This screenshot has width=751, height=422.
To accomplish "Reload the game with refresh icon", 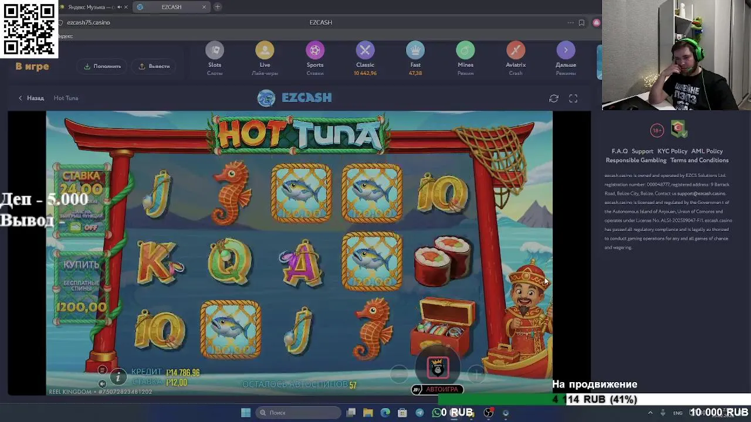I will click(554, 98).
